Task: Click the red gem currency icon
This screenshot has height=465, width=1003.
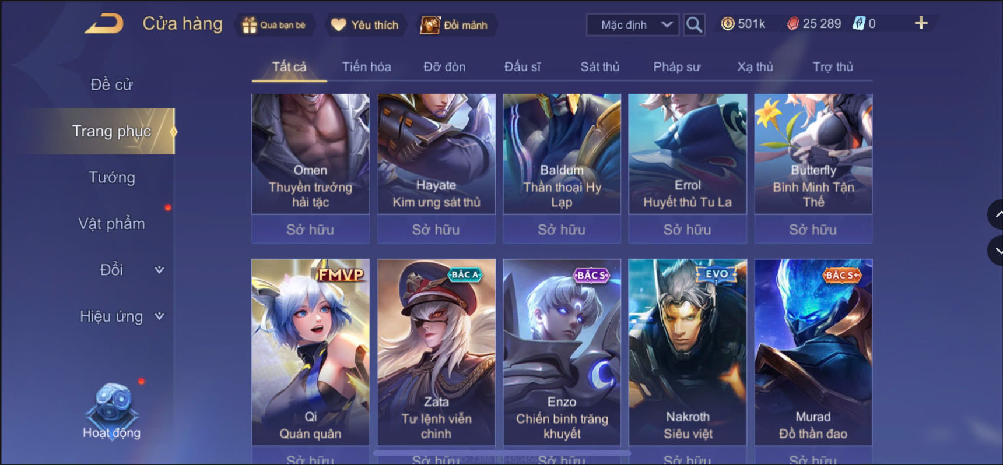Action: [792, 24]
